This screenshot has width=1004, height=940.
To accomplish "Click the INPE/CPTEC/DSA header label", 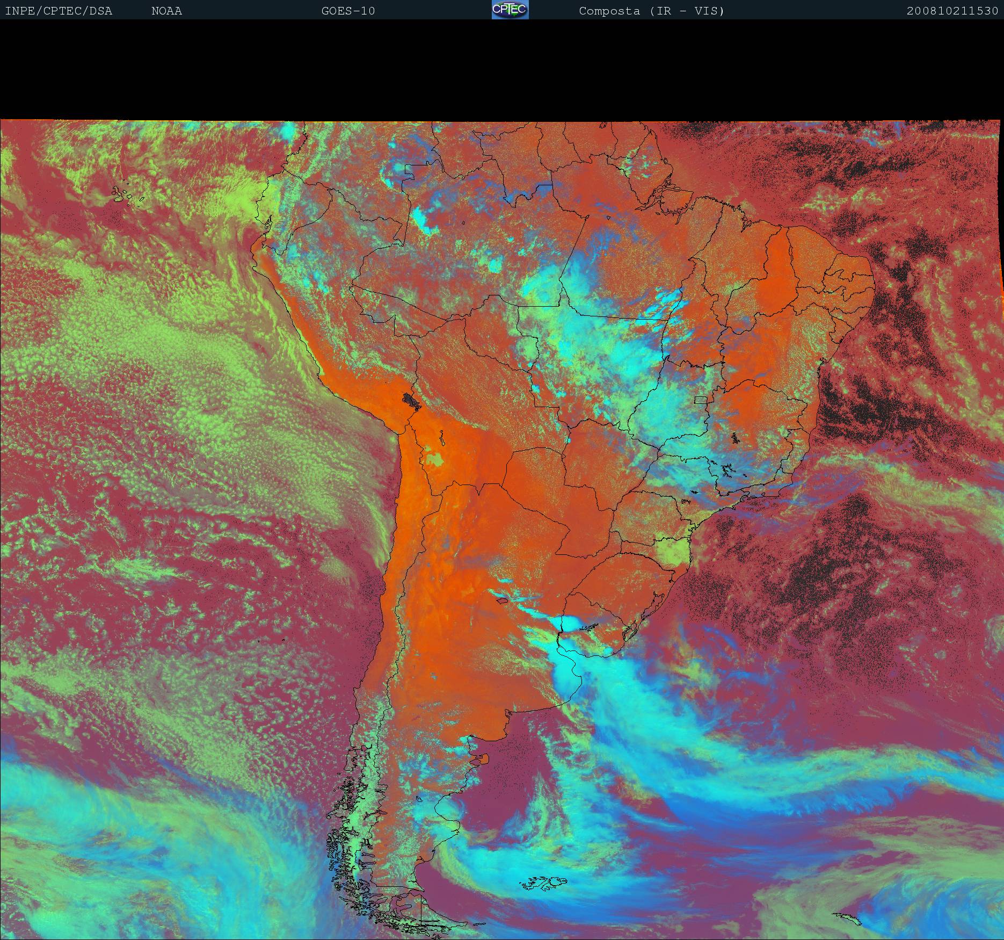I will click(x=59, y=11).
